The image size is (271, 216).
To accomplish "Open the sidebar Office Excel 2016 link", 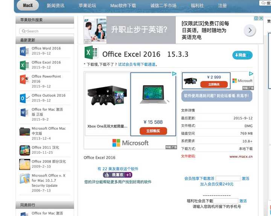I will (x=46, y=62).
